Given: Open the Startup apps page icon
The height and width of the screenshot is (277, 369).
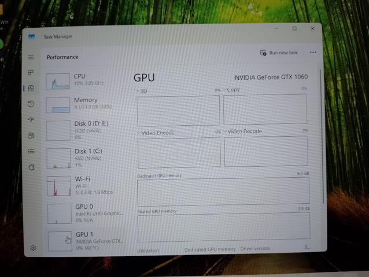Looking at the screenshot, I should click(31, 119).
